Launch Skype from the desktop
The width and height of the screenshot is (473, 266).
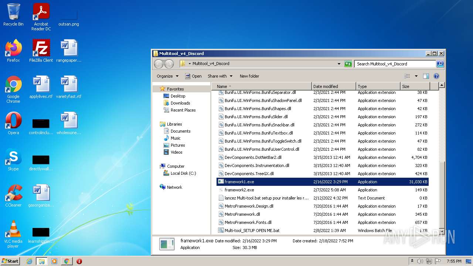[x=13, y=160]
